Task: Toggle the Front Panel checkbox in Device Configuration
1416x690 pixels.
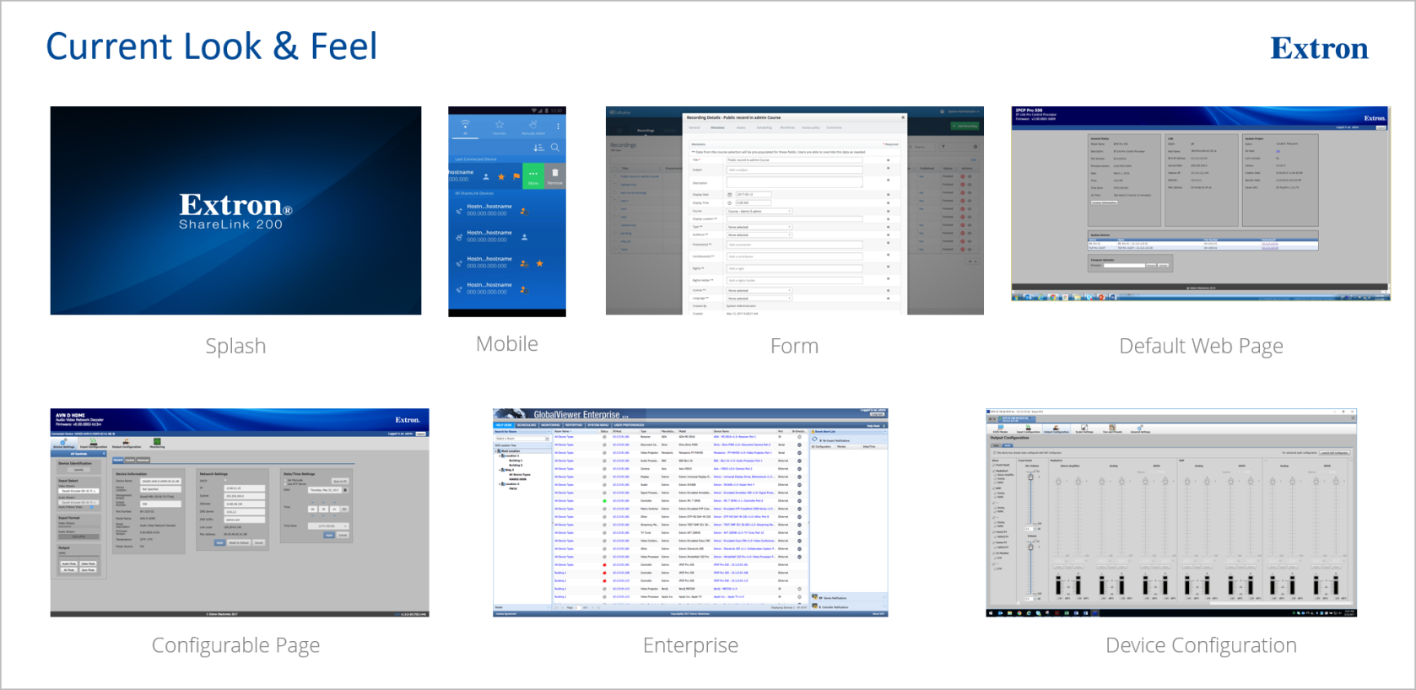Action: (993, 465)
